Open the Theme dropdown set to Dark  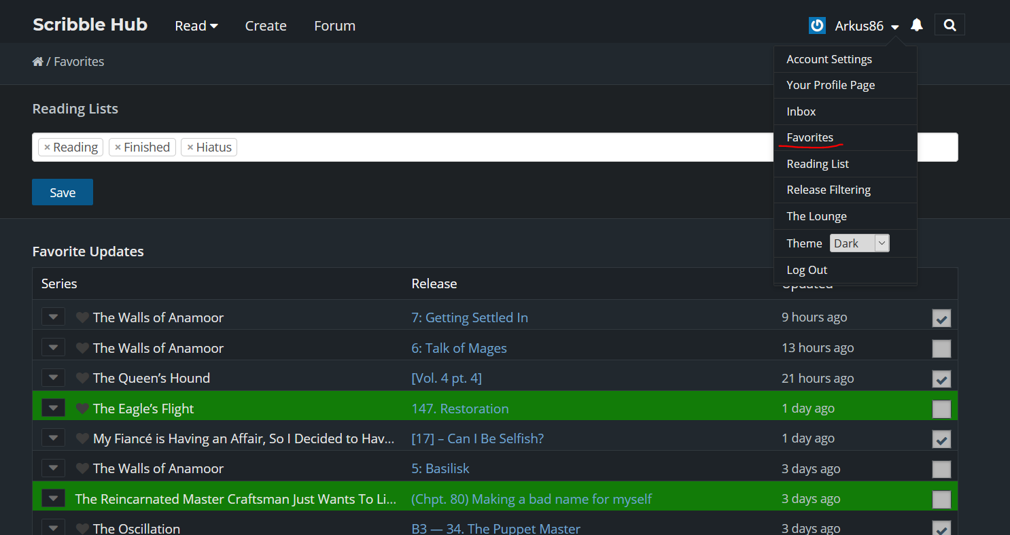click(859, 243)
